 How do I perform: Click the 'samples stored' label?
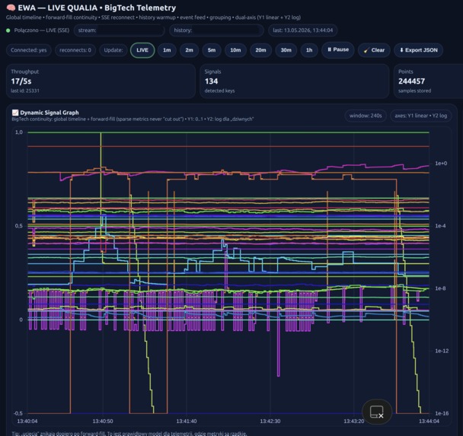tap(414, 91)
